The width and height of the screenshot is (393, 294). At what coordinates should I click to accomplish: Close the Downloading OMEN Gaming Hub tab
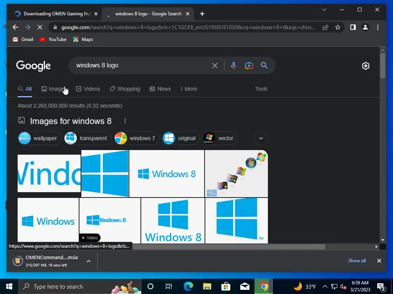click(x=96, y=14)
